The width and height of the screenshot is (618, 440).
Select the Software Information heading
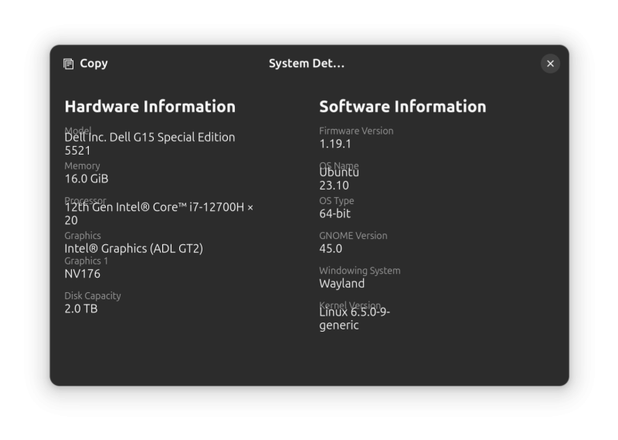(x=402, y=107)
